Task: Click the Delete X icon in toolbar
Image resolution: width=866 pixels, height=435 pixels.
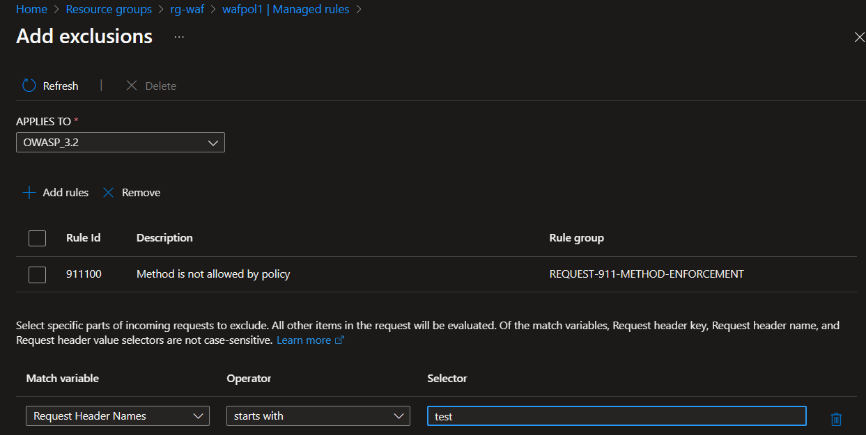Action: click(132, 86)
